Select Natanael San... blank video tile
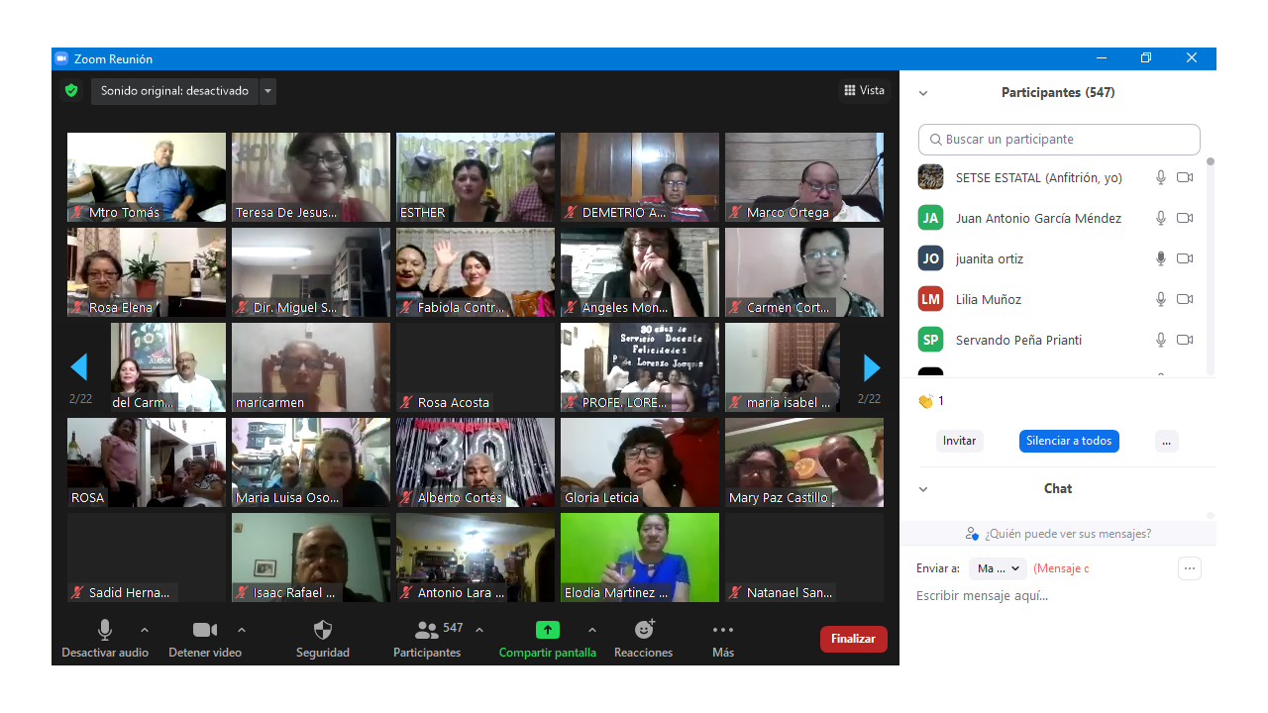The width and height of the screenshot is (1268, 713). (804, 558)
